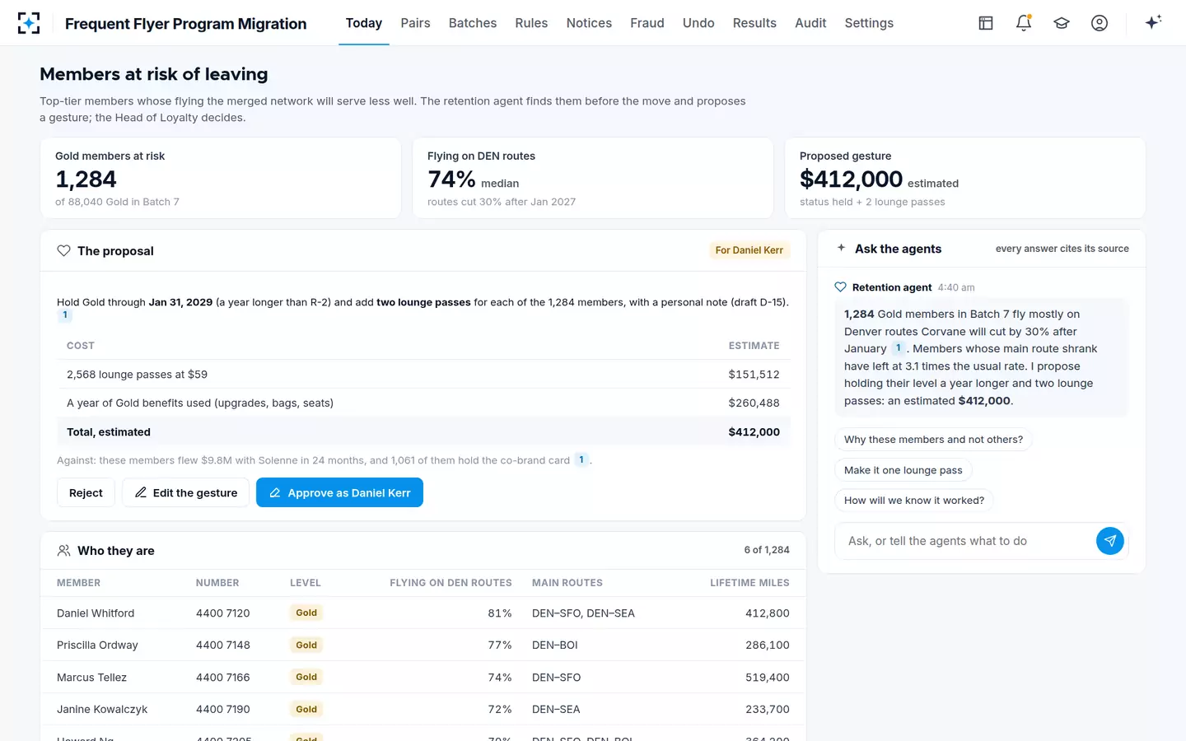
Task: Open the notifications bell
Action: [x=1024, y=23]
